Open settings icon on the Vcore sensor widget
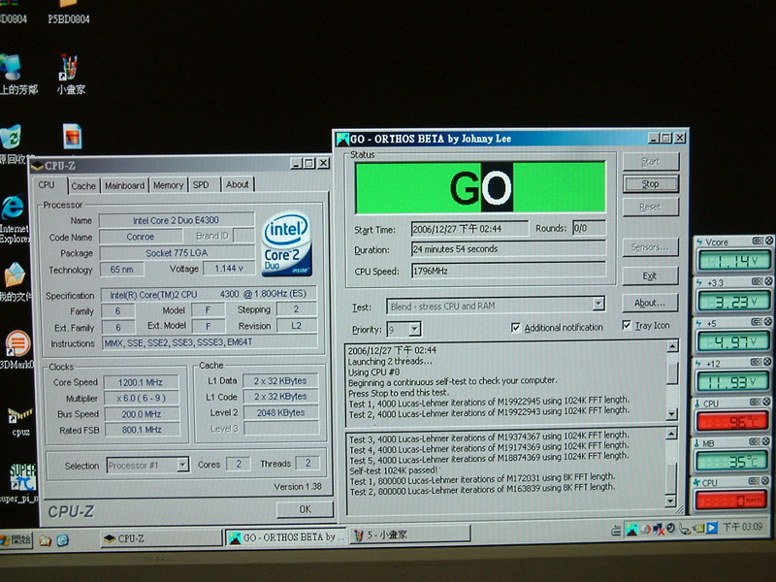Screen dimensions: 776x582 pos(758,241)
